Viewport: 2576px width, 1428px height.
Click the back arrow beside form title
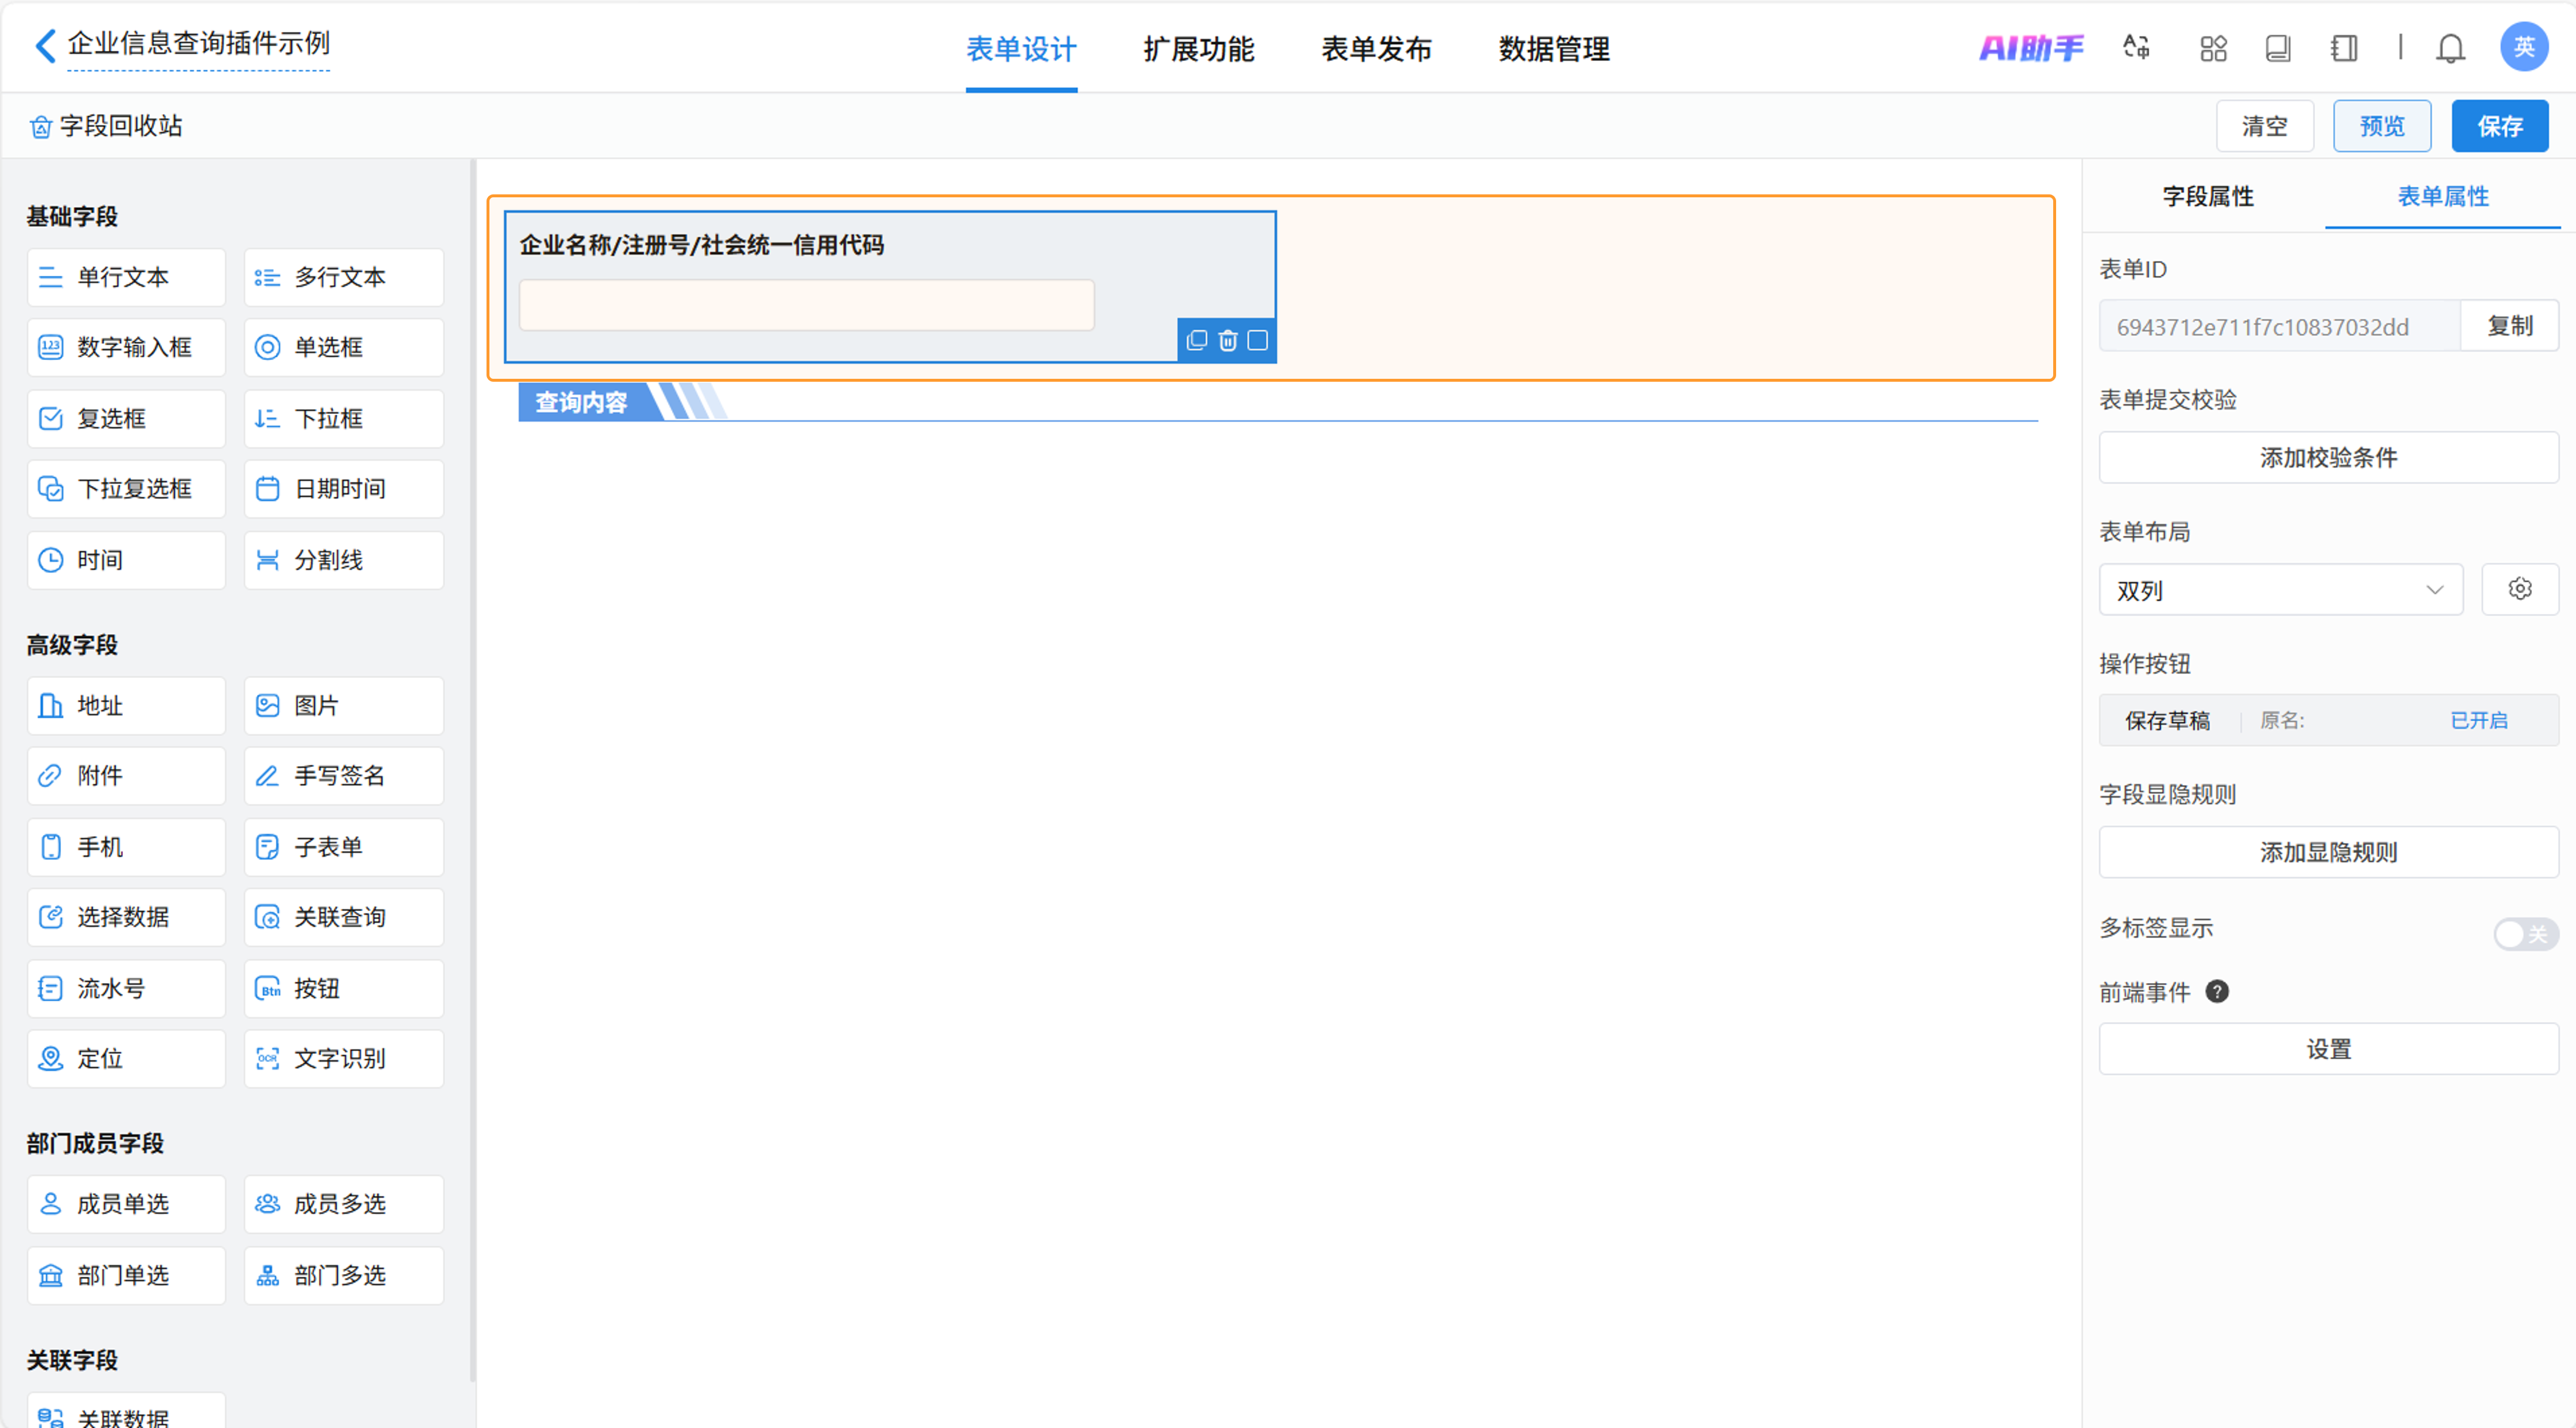point(45,45)
